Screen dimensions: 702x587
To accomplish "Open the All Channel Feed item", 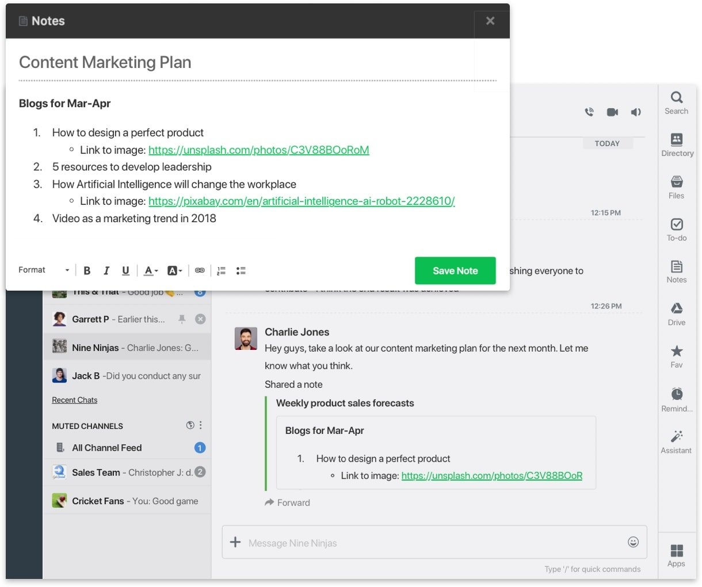I will click(127, 448).
